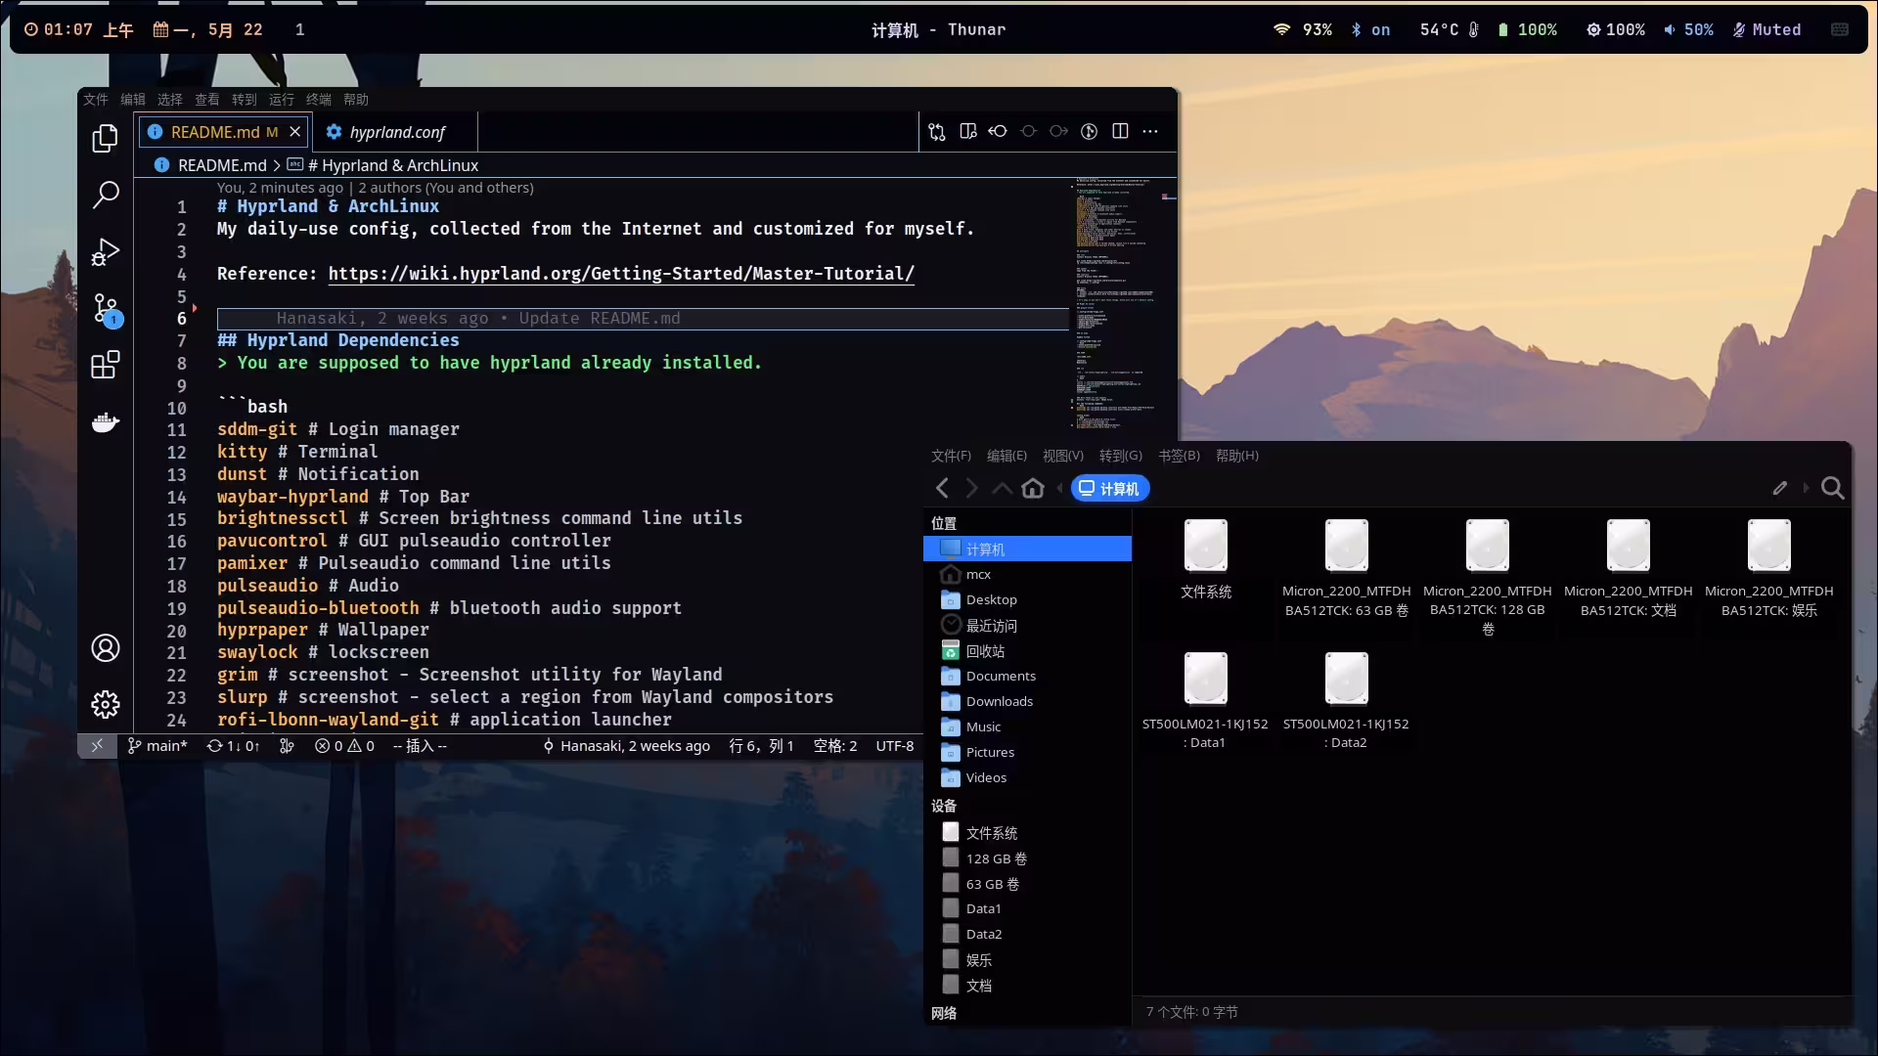Screen dimensions: 1878x1056
Task: Toggle Bluetooth on indicator in top bar
Action: coord(1369,29)
